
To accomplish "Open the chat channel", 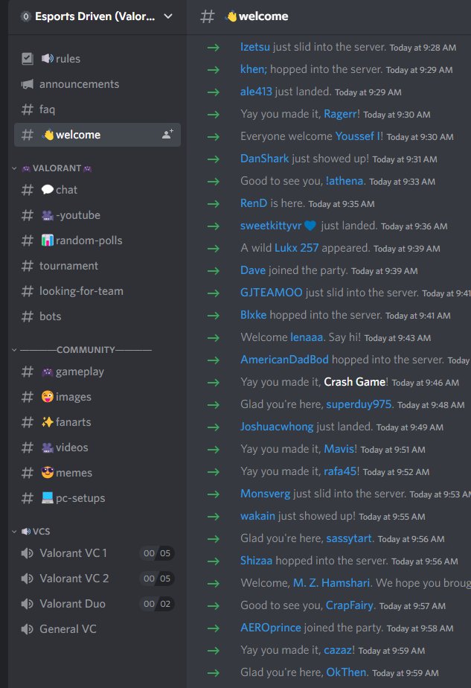I will tap(97, 190).
